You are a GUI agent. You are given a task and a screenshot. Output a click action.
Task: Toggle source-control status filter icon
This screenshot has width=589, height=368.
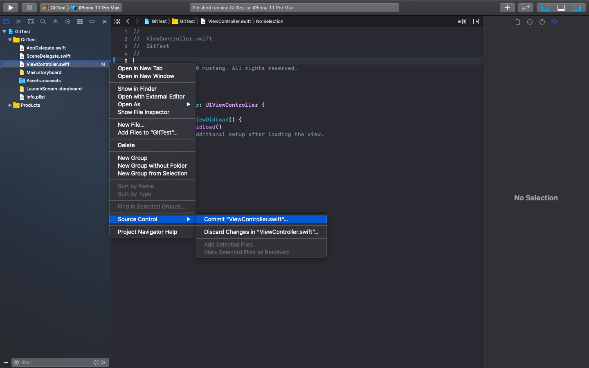tap(104, 362)
